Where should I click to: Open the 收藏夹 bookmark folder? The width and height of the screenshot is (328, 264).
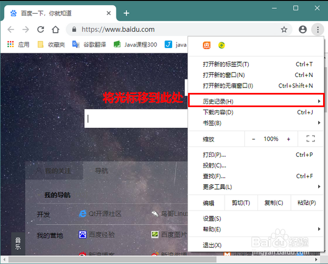tap(51, 44)
